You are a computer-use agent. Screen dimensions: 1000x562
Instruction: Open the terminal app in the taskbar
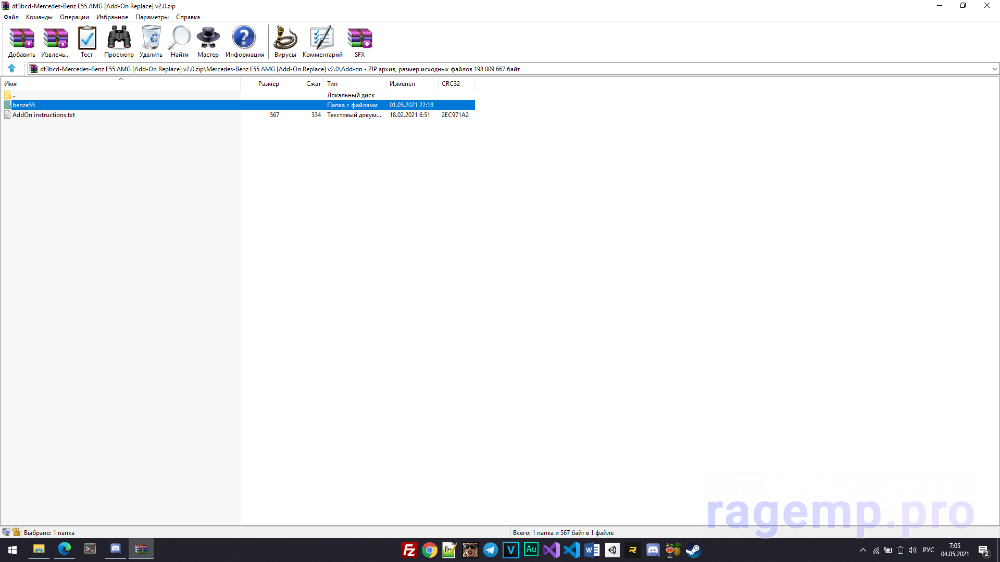click(90, 550)
